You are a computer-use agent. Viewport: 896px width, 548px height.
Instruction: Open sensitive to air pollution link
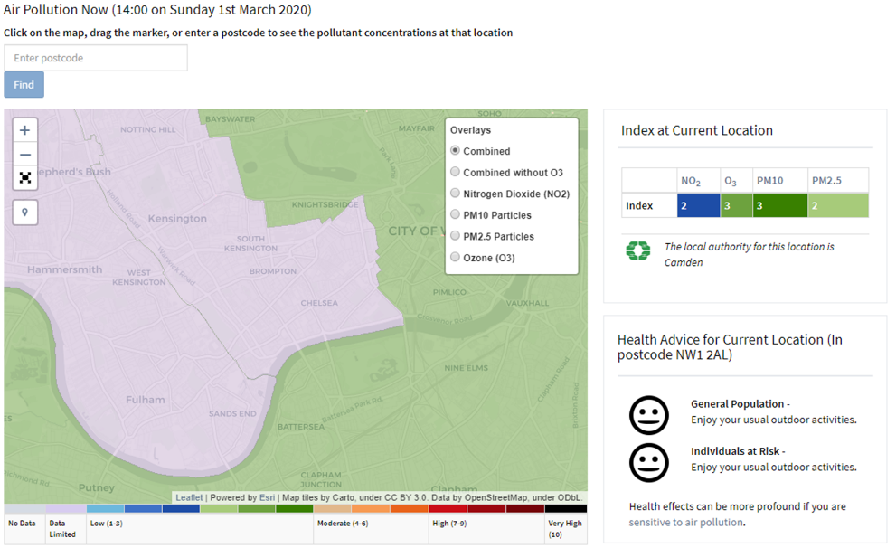point(685,523)
